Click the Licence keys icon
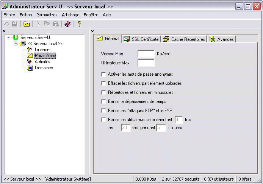Viewport: 263px width, 184px height. tap(30, 50)
